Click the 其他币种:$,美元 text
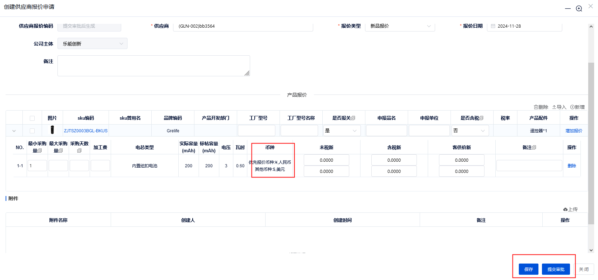598x280 pixels. (270, 169)
